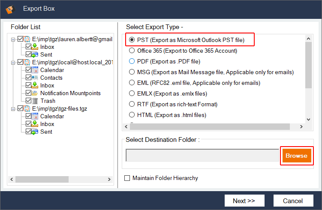Choose the Office 365 export option
The image size is (322, 210).
coord(132,51)
